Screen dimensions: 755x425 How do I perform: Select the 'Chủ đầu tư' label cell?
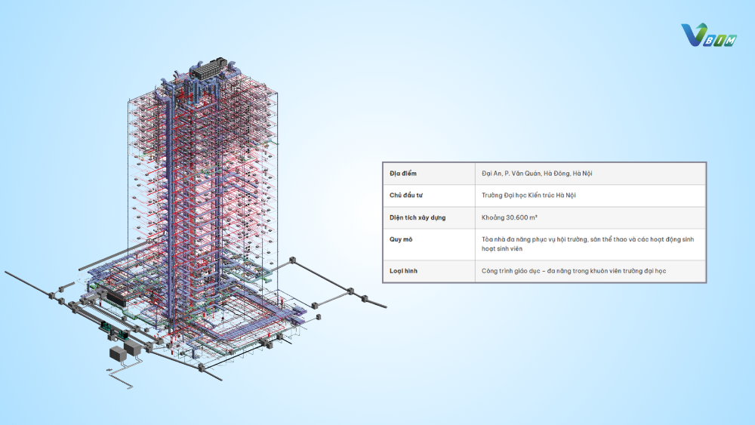coord(429,196)
